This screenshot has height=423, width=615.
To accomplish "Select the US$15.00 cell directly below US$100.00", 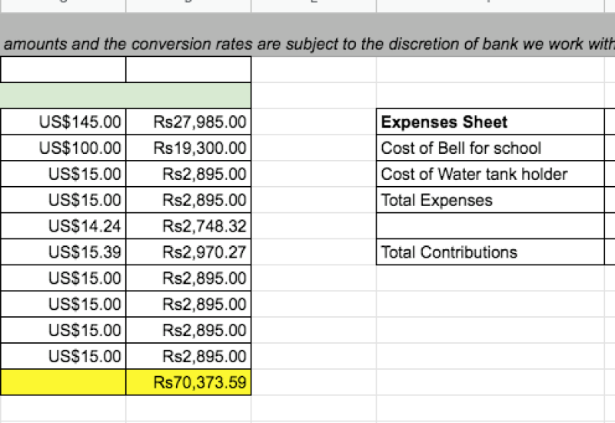I will [x=63, y=174].
